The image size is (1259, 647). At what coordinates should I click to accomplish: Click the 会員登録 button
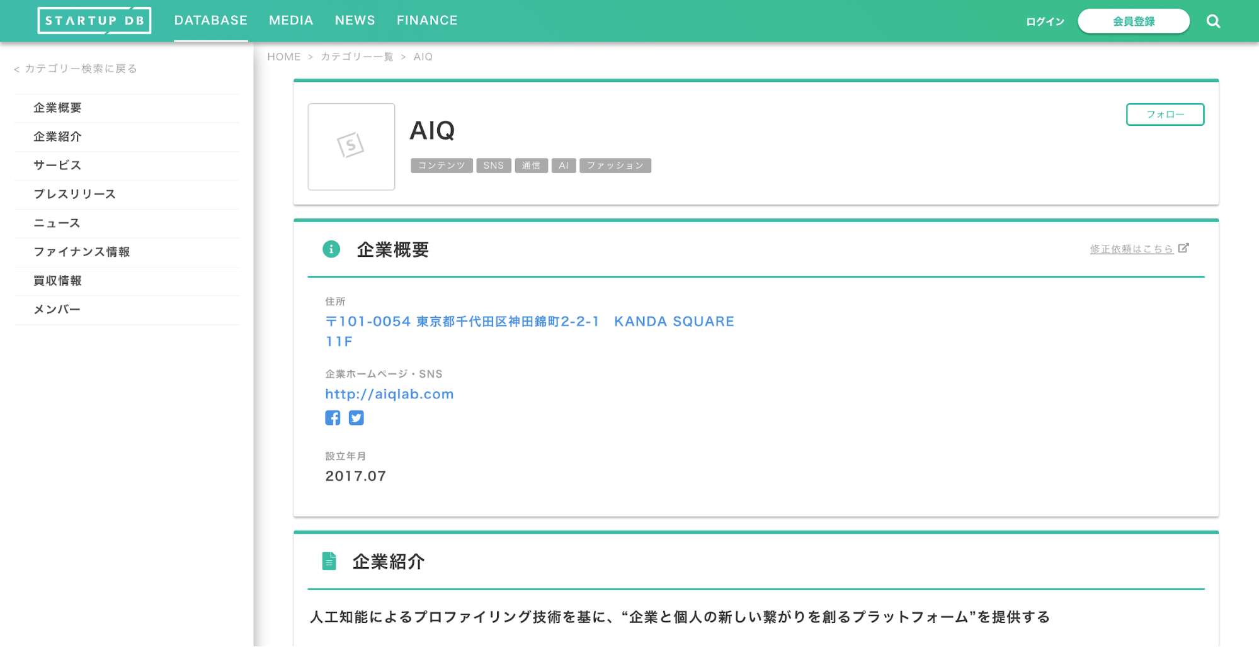point(1134,21)
